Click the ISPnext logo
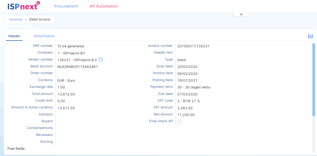The height and width of the screenshot is (156, 317). tap(23, 6)
